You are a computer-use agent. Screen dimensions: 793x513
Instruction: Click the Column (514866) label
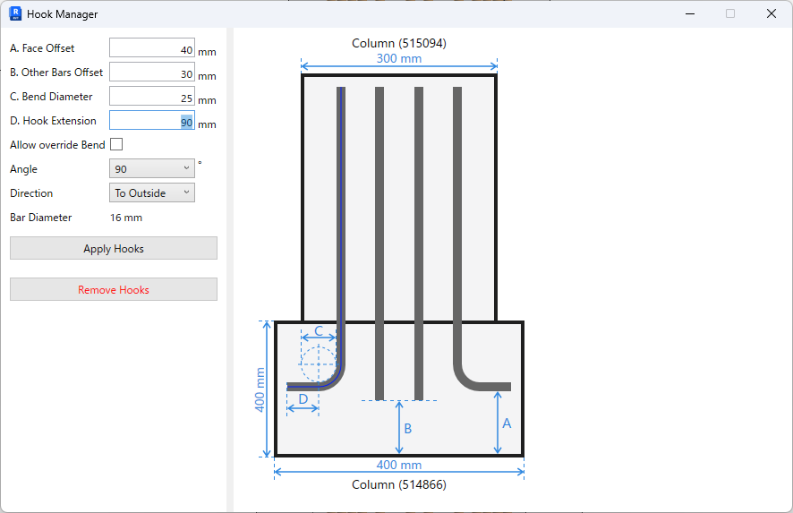(399, 484)
